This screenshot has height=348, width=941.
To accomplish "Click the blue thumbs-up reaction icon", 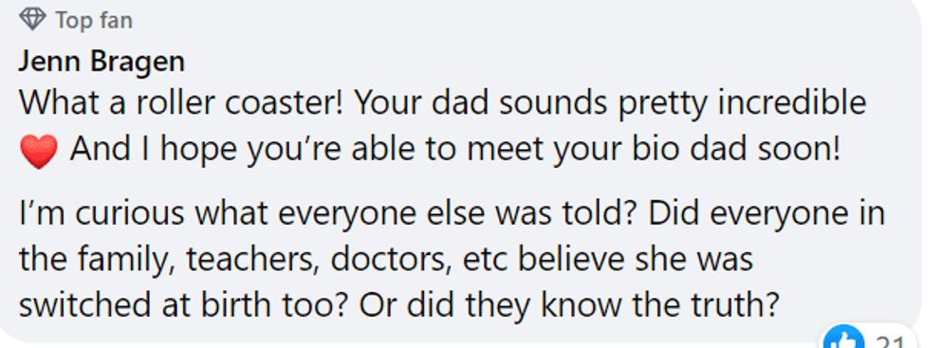I will [x=843, y=339].
